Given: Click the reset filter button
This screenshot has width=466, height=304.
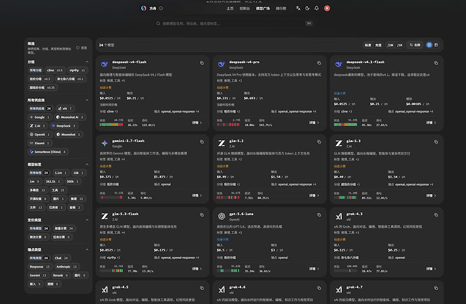Looking at the screenshot, I should coord(82,48).
